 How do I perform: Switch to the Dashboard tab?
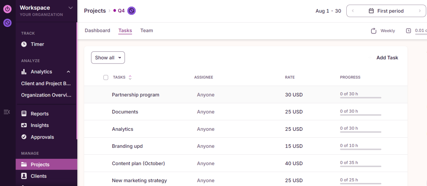pos(97,31)
